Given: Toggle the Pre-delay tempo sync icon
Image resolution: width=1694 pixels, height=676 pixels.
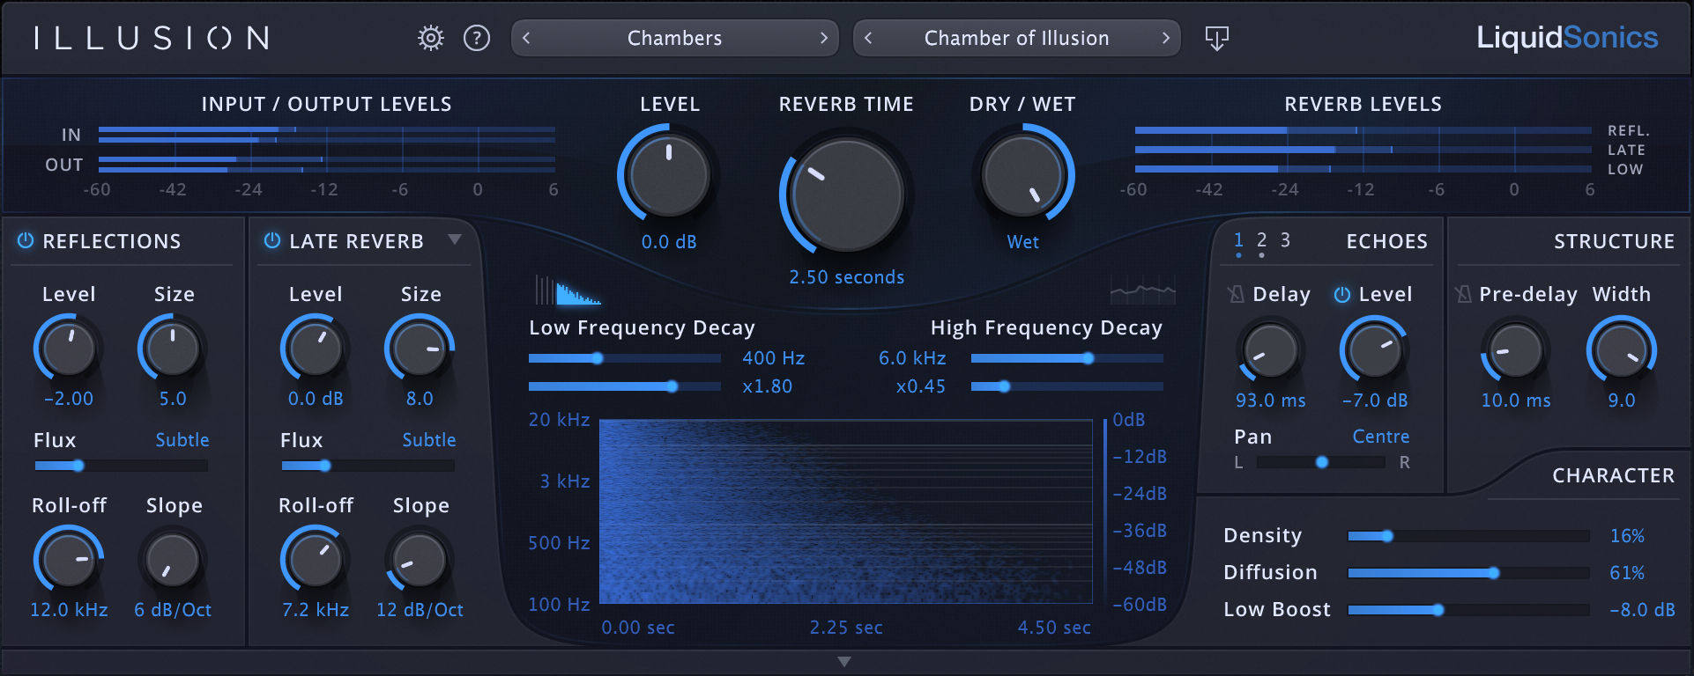Looking at the screenshot, I should pyautogui.click(x=1463, y=294).
